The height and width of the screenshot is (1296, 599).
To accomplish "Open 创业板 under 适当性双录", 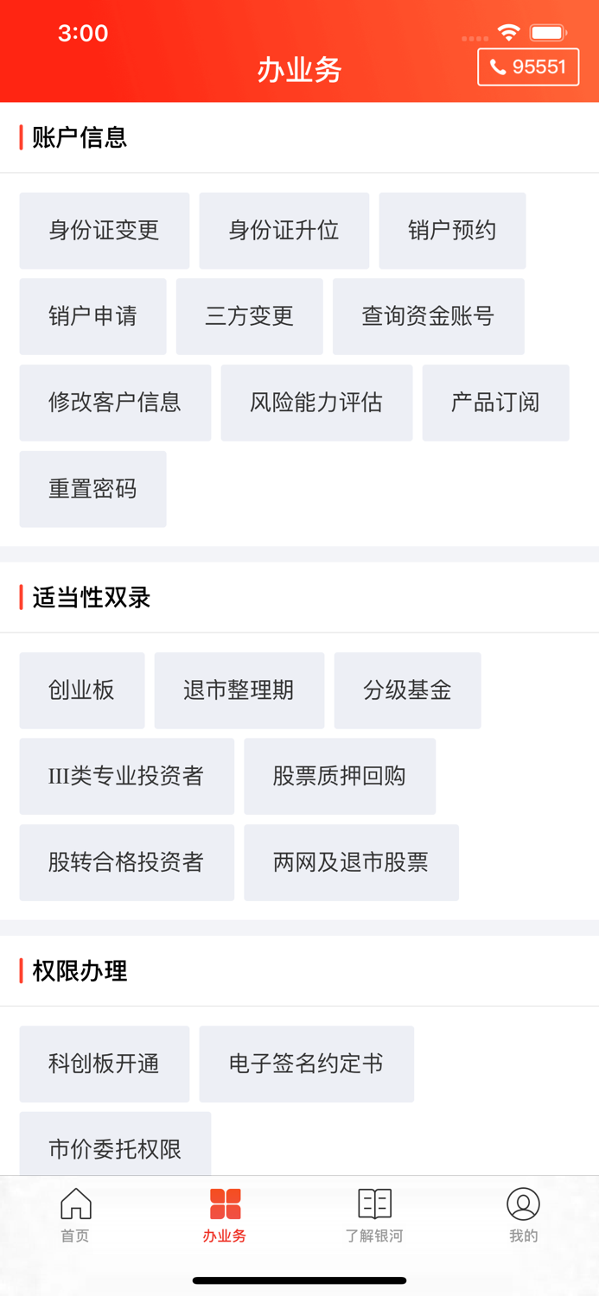I will coord(81,689).
